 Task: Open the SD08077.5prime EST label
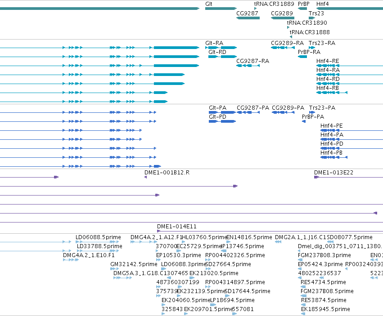click(350, 237)
